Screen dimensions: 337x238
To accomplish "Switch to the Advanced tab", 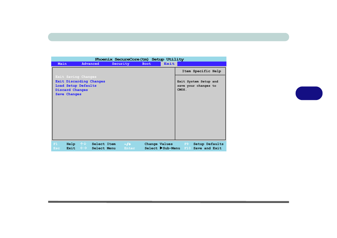I will pos(90,64).
